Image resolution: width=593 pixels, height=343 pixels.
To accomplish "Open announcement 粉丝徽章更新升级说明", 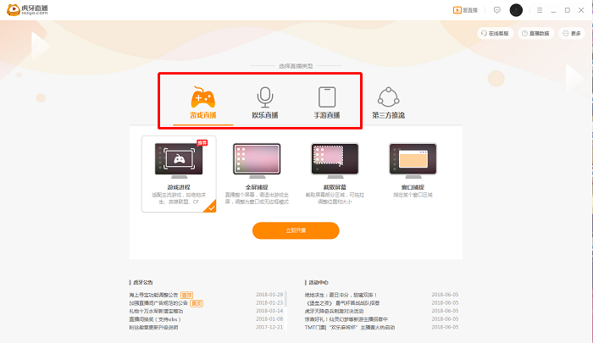I will coord(153,328).
